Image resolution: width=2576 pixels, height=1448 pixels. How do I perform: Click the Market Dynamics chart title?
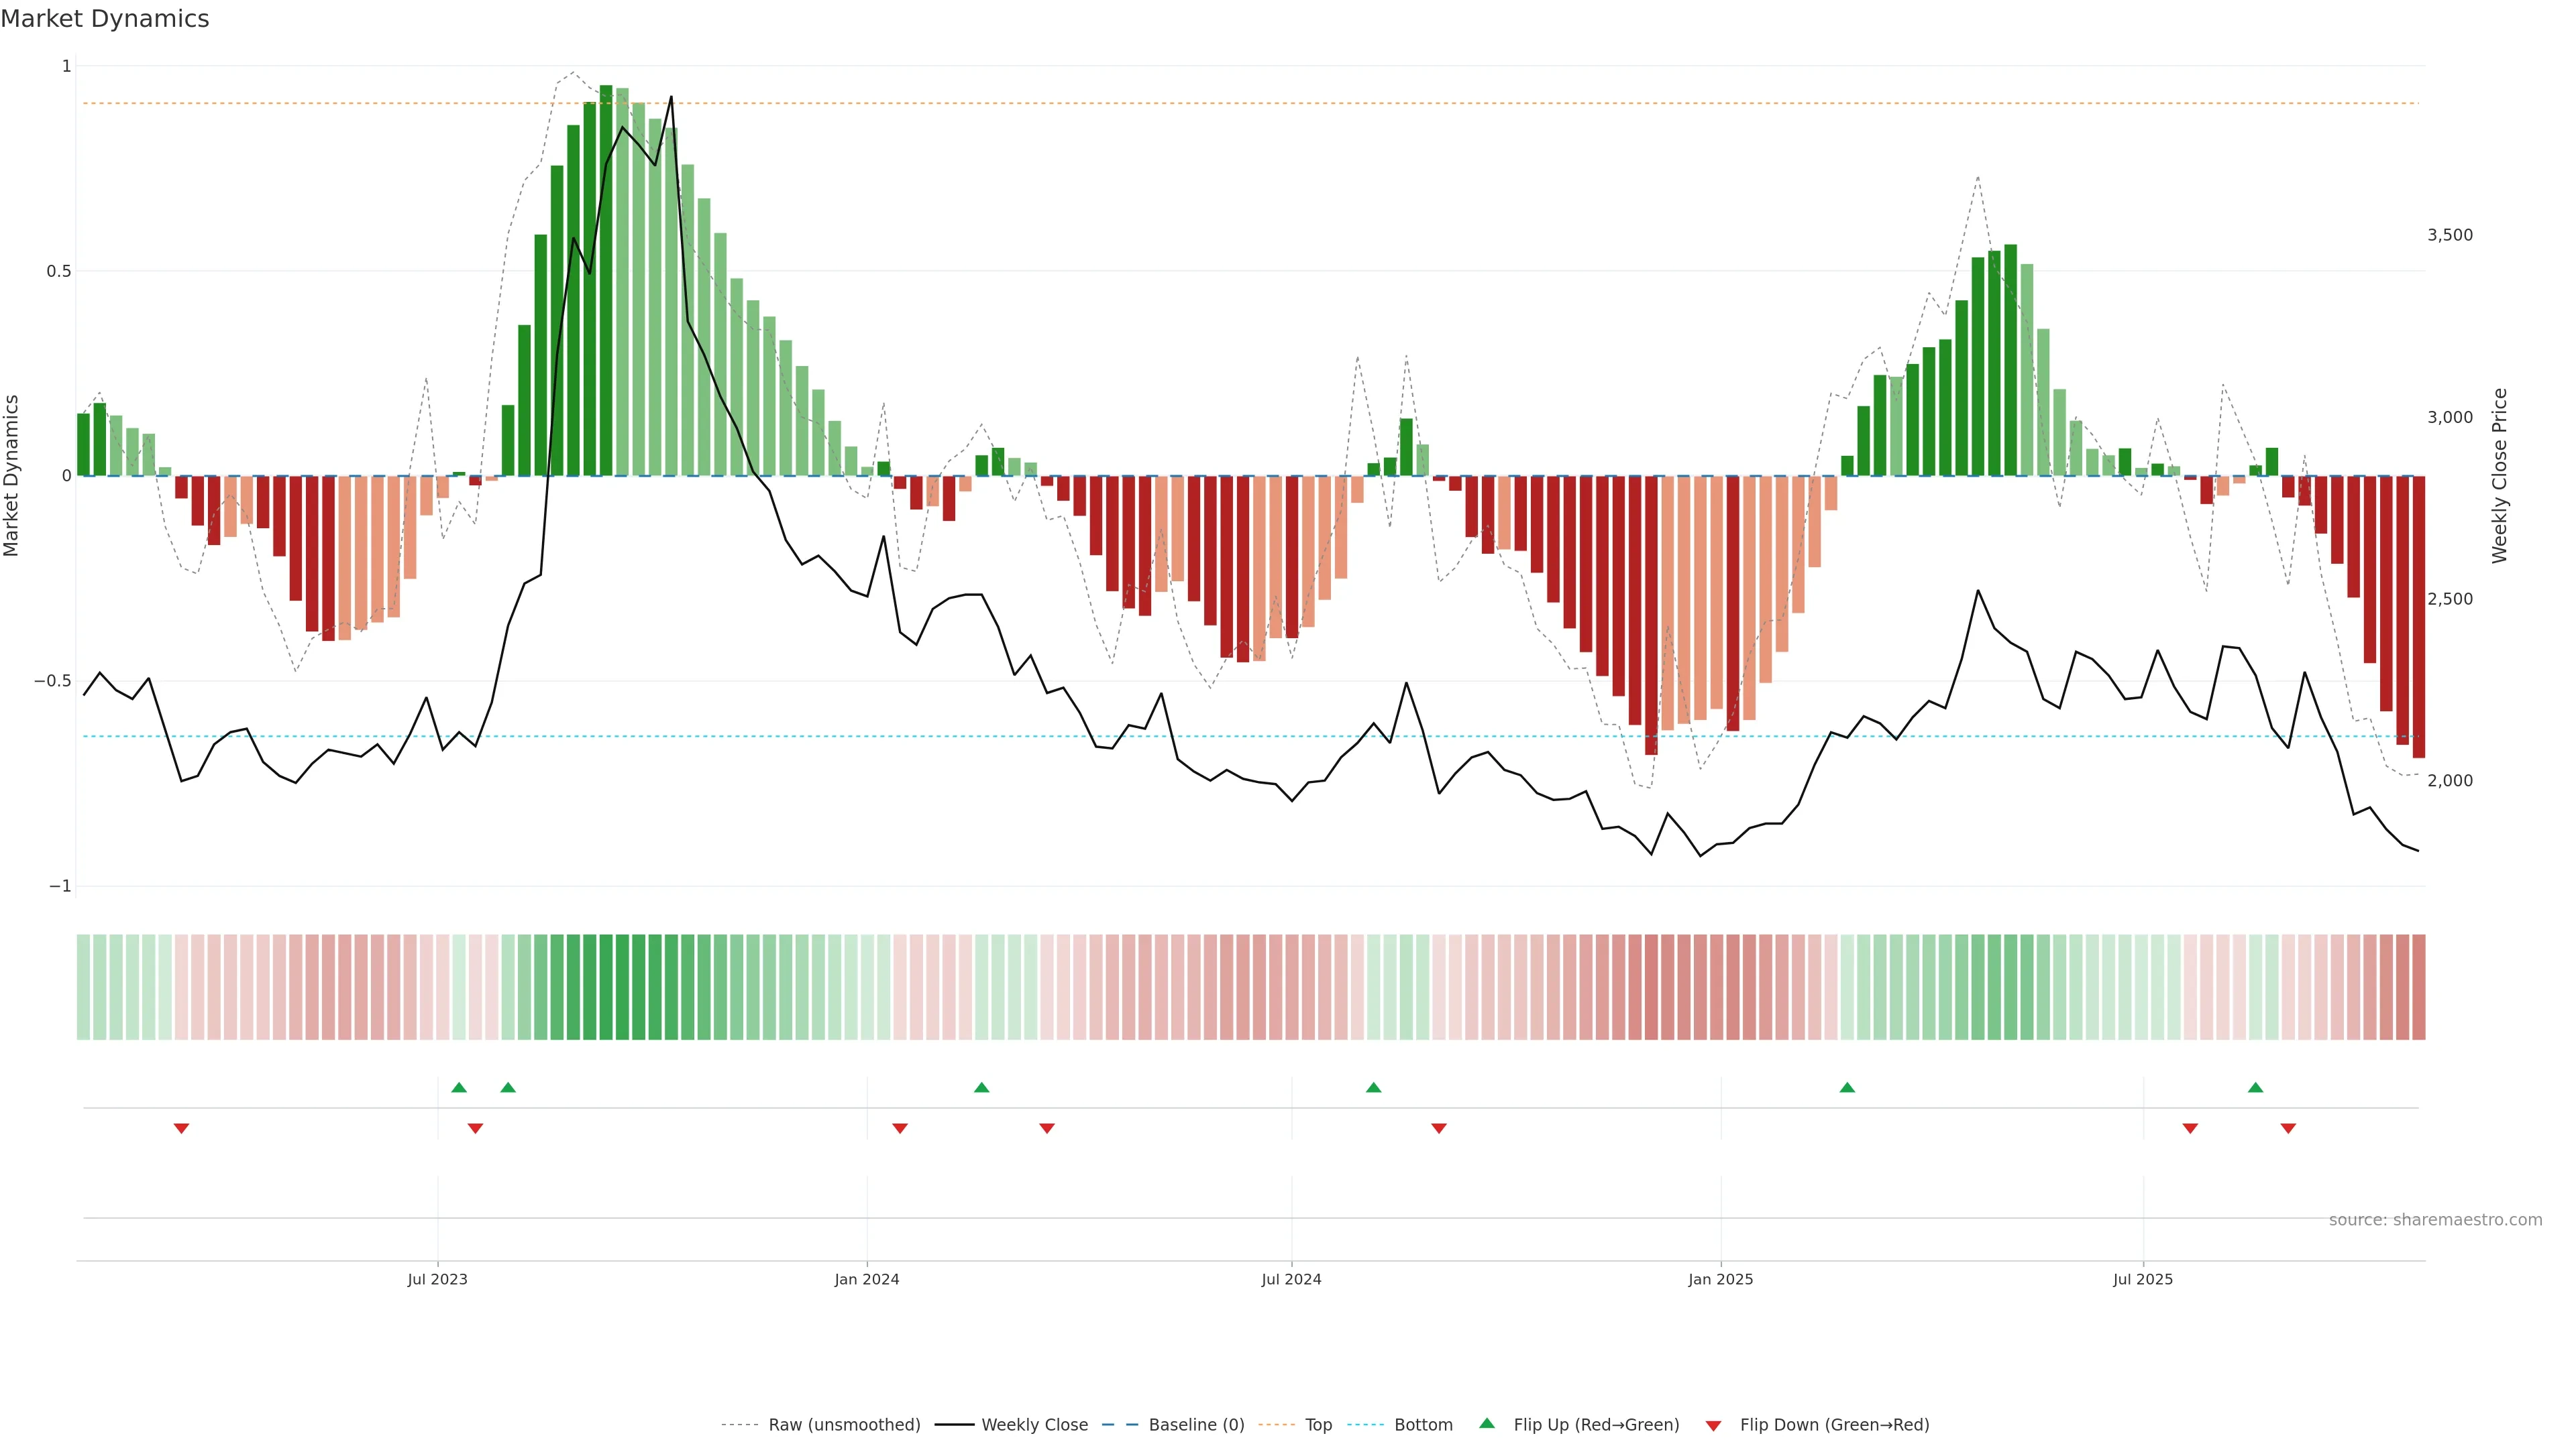point(105,19)
